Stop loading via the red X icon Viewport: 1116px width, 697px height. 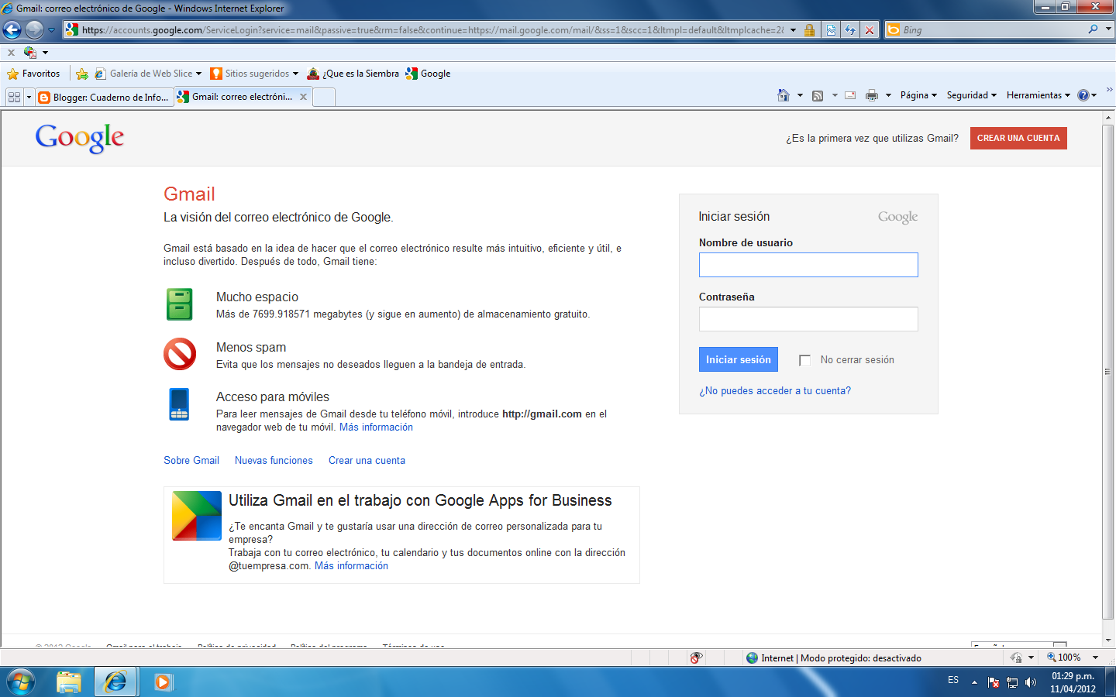[870, 29]
